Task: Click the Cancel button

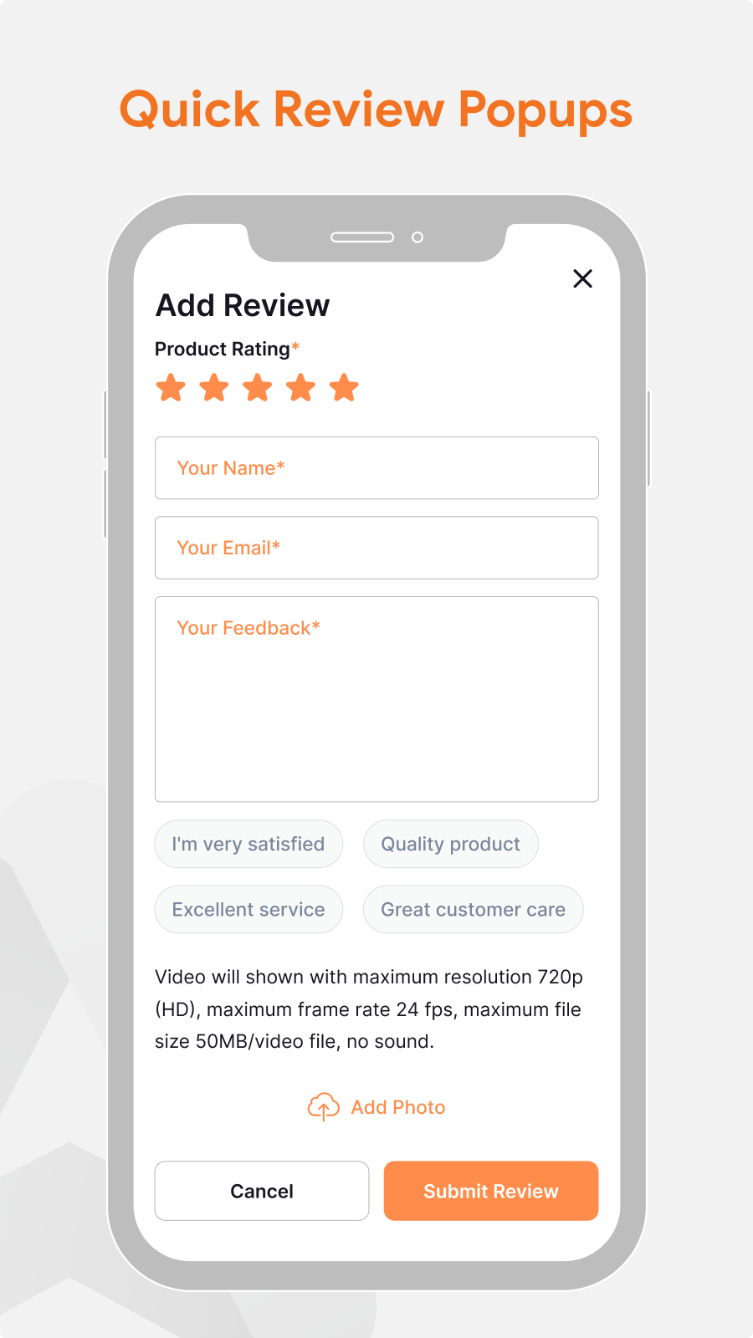Action: pyautogui.click(x=262, y=1191)
